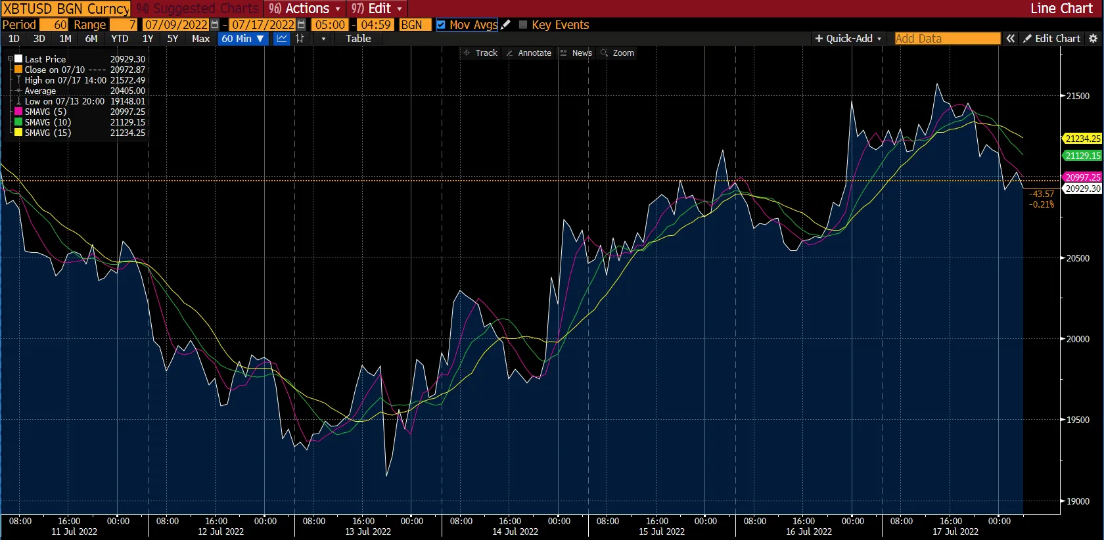Image resolution: width=1104 pixels, height=540 pixels.
Task: Activate the Zoom magnifier tool
Action: coord(618,53)
